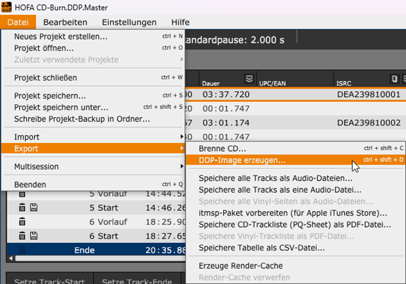Click ISRC cell DEA239810001
Viewport: 406px width, 284px height.
(x=368, y=94)
